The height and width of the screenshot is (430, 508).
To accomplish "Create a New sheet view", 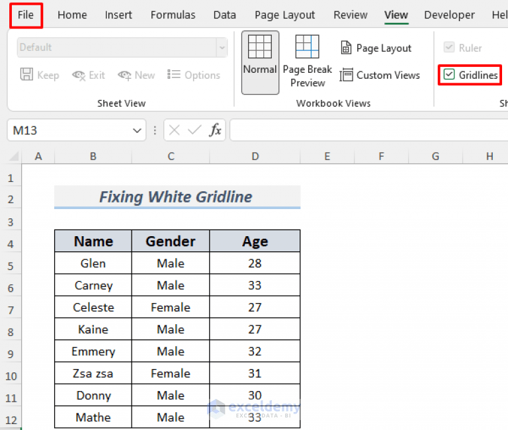I will (x=136, y=75).
